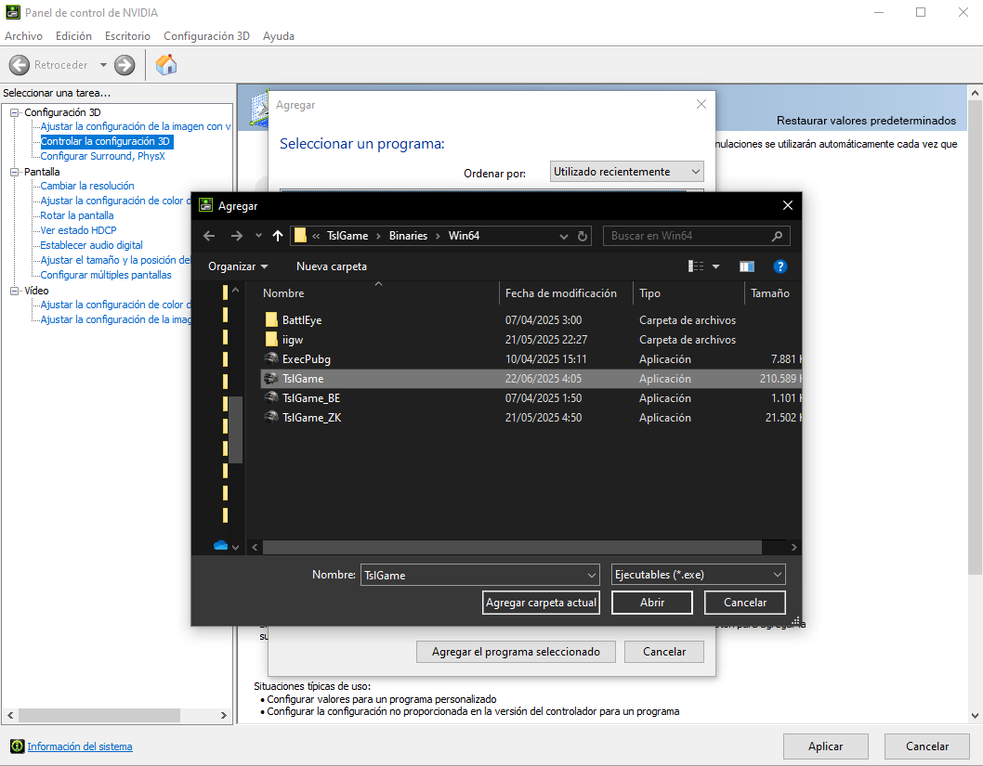Go forward in the file dialog navigation

(x=236, y=236)
